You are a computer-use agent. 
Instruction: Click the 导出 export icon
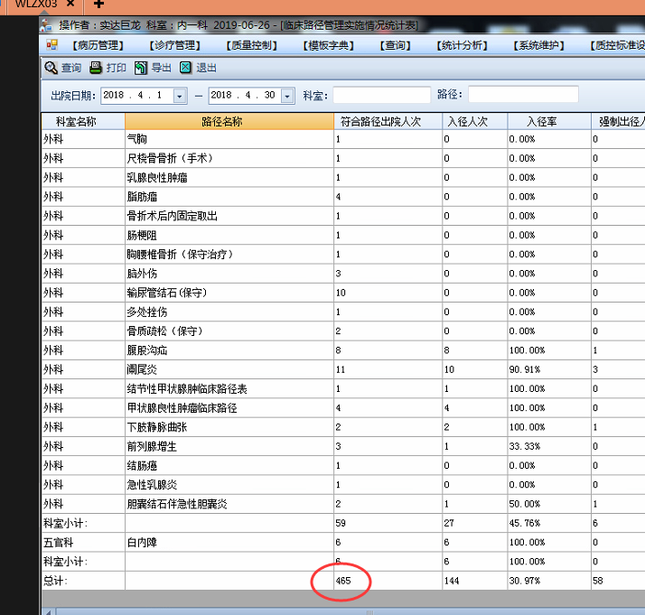[x=141, y=68]
